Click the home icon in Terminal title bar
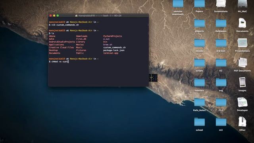 click(76, 16)
